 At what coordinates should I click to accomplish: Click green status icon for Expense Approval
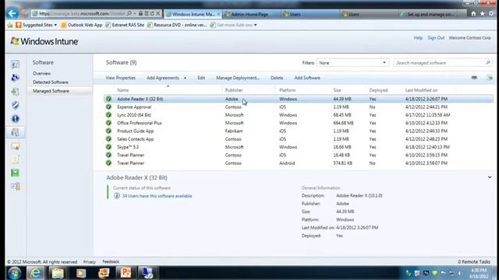(108, 107)
